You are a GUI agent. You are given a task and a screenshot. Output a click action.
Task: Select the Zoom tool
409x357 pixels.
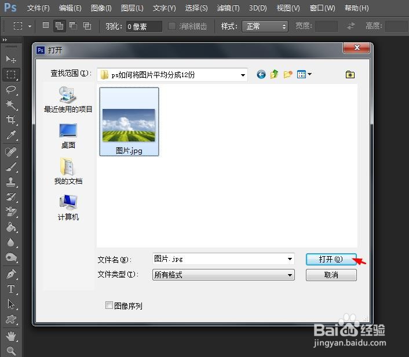click(10, 351)
